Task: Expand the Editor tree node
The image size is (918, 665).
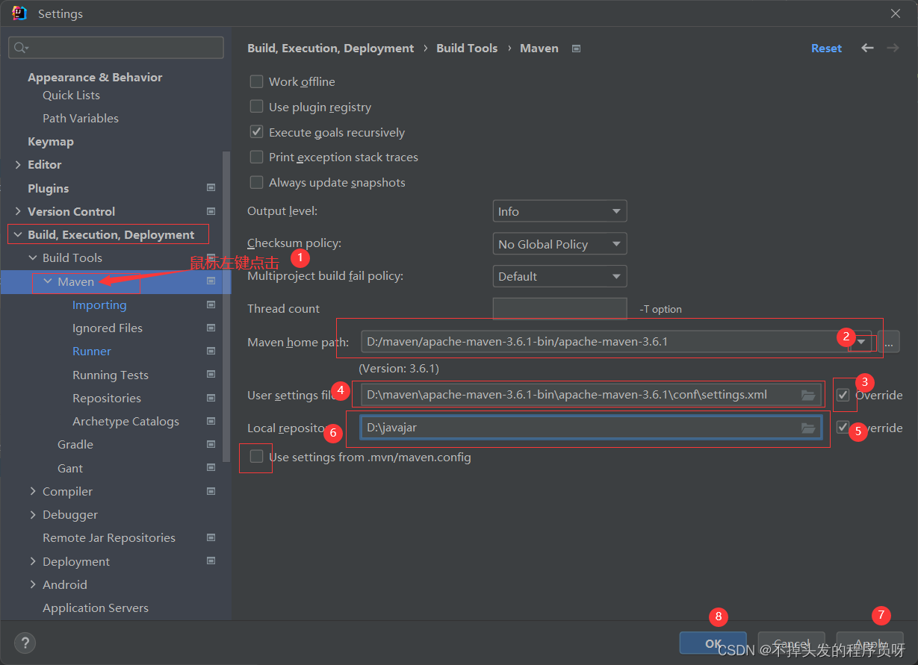Action: click(x=18, y=164)
